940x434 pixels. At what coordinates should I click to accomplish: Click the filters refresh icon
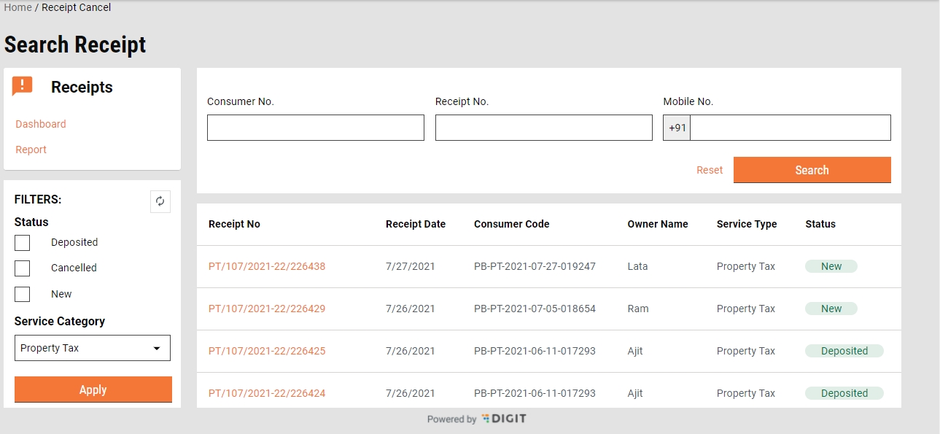click(x=160, y=202)
